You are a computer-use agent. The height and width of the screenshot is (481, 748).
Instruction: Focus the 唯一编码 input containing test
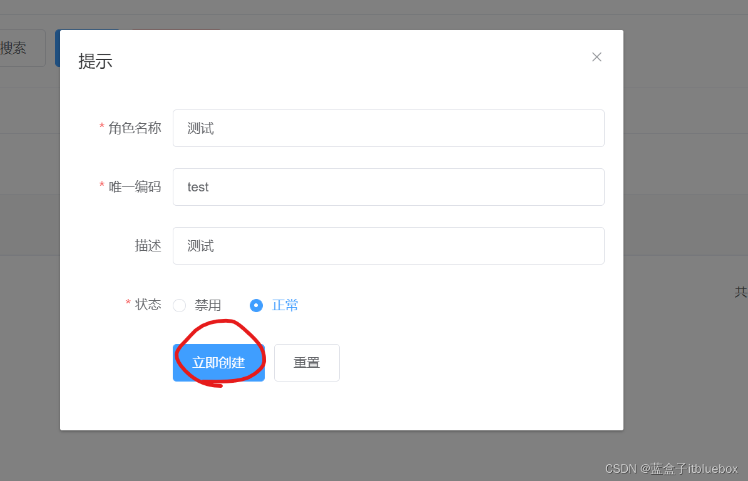coord(388,187)
